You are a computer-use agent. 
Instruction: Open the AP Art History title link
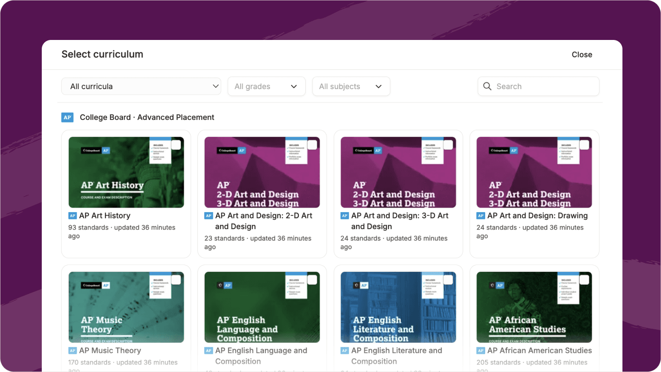coord(105,215)
